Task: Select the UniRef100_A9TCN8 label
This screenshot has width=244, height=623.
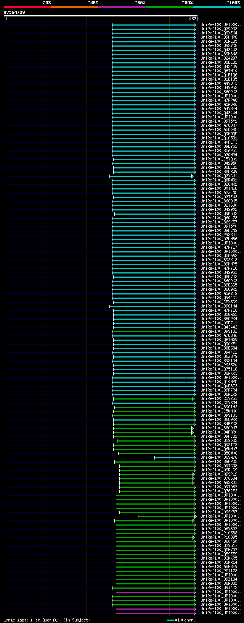Action: pyautogui.click(x=219, y=466)
